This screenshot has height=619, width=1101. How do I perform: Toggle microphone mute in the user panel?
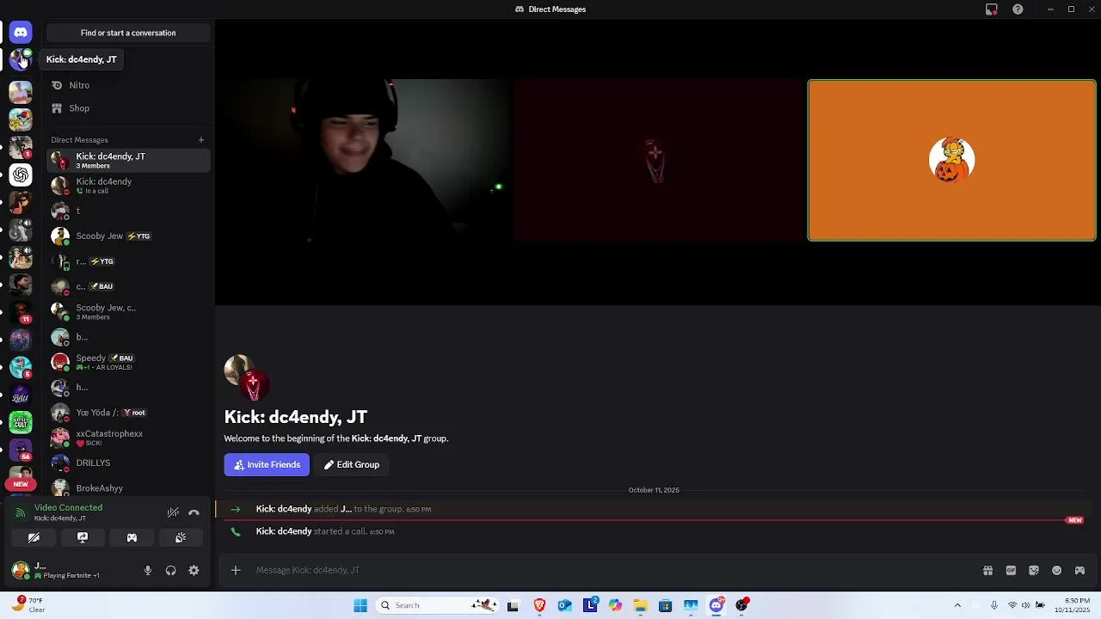(148, 570)
